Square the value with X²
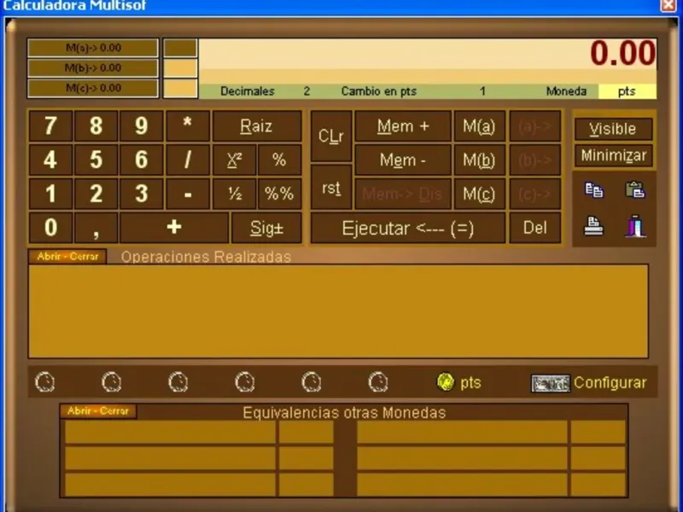 tap(234, 160)
